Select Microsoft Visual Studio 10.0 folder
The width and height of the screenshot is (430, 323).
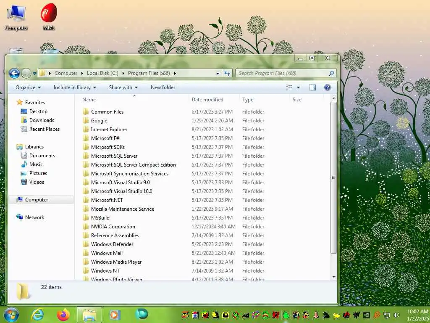pyautogui.click(x=121, y=191)
